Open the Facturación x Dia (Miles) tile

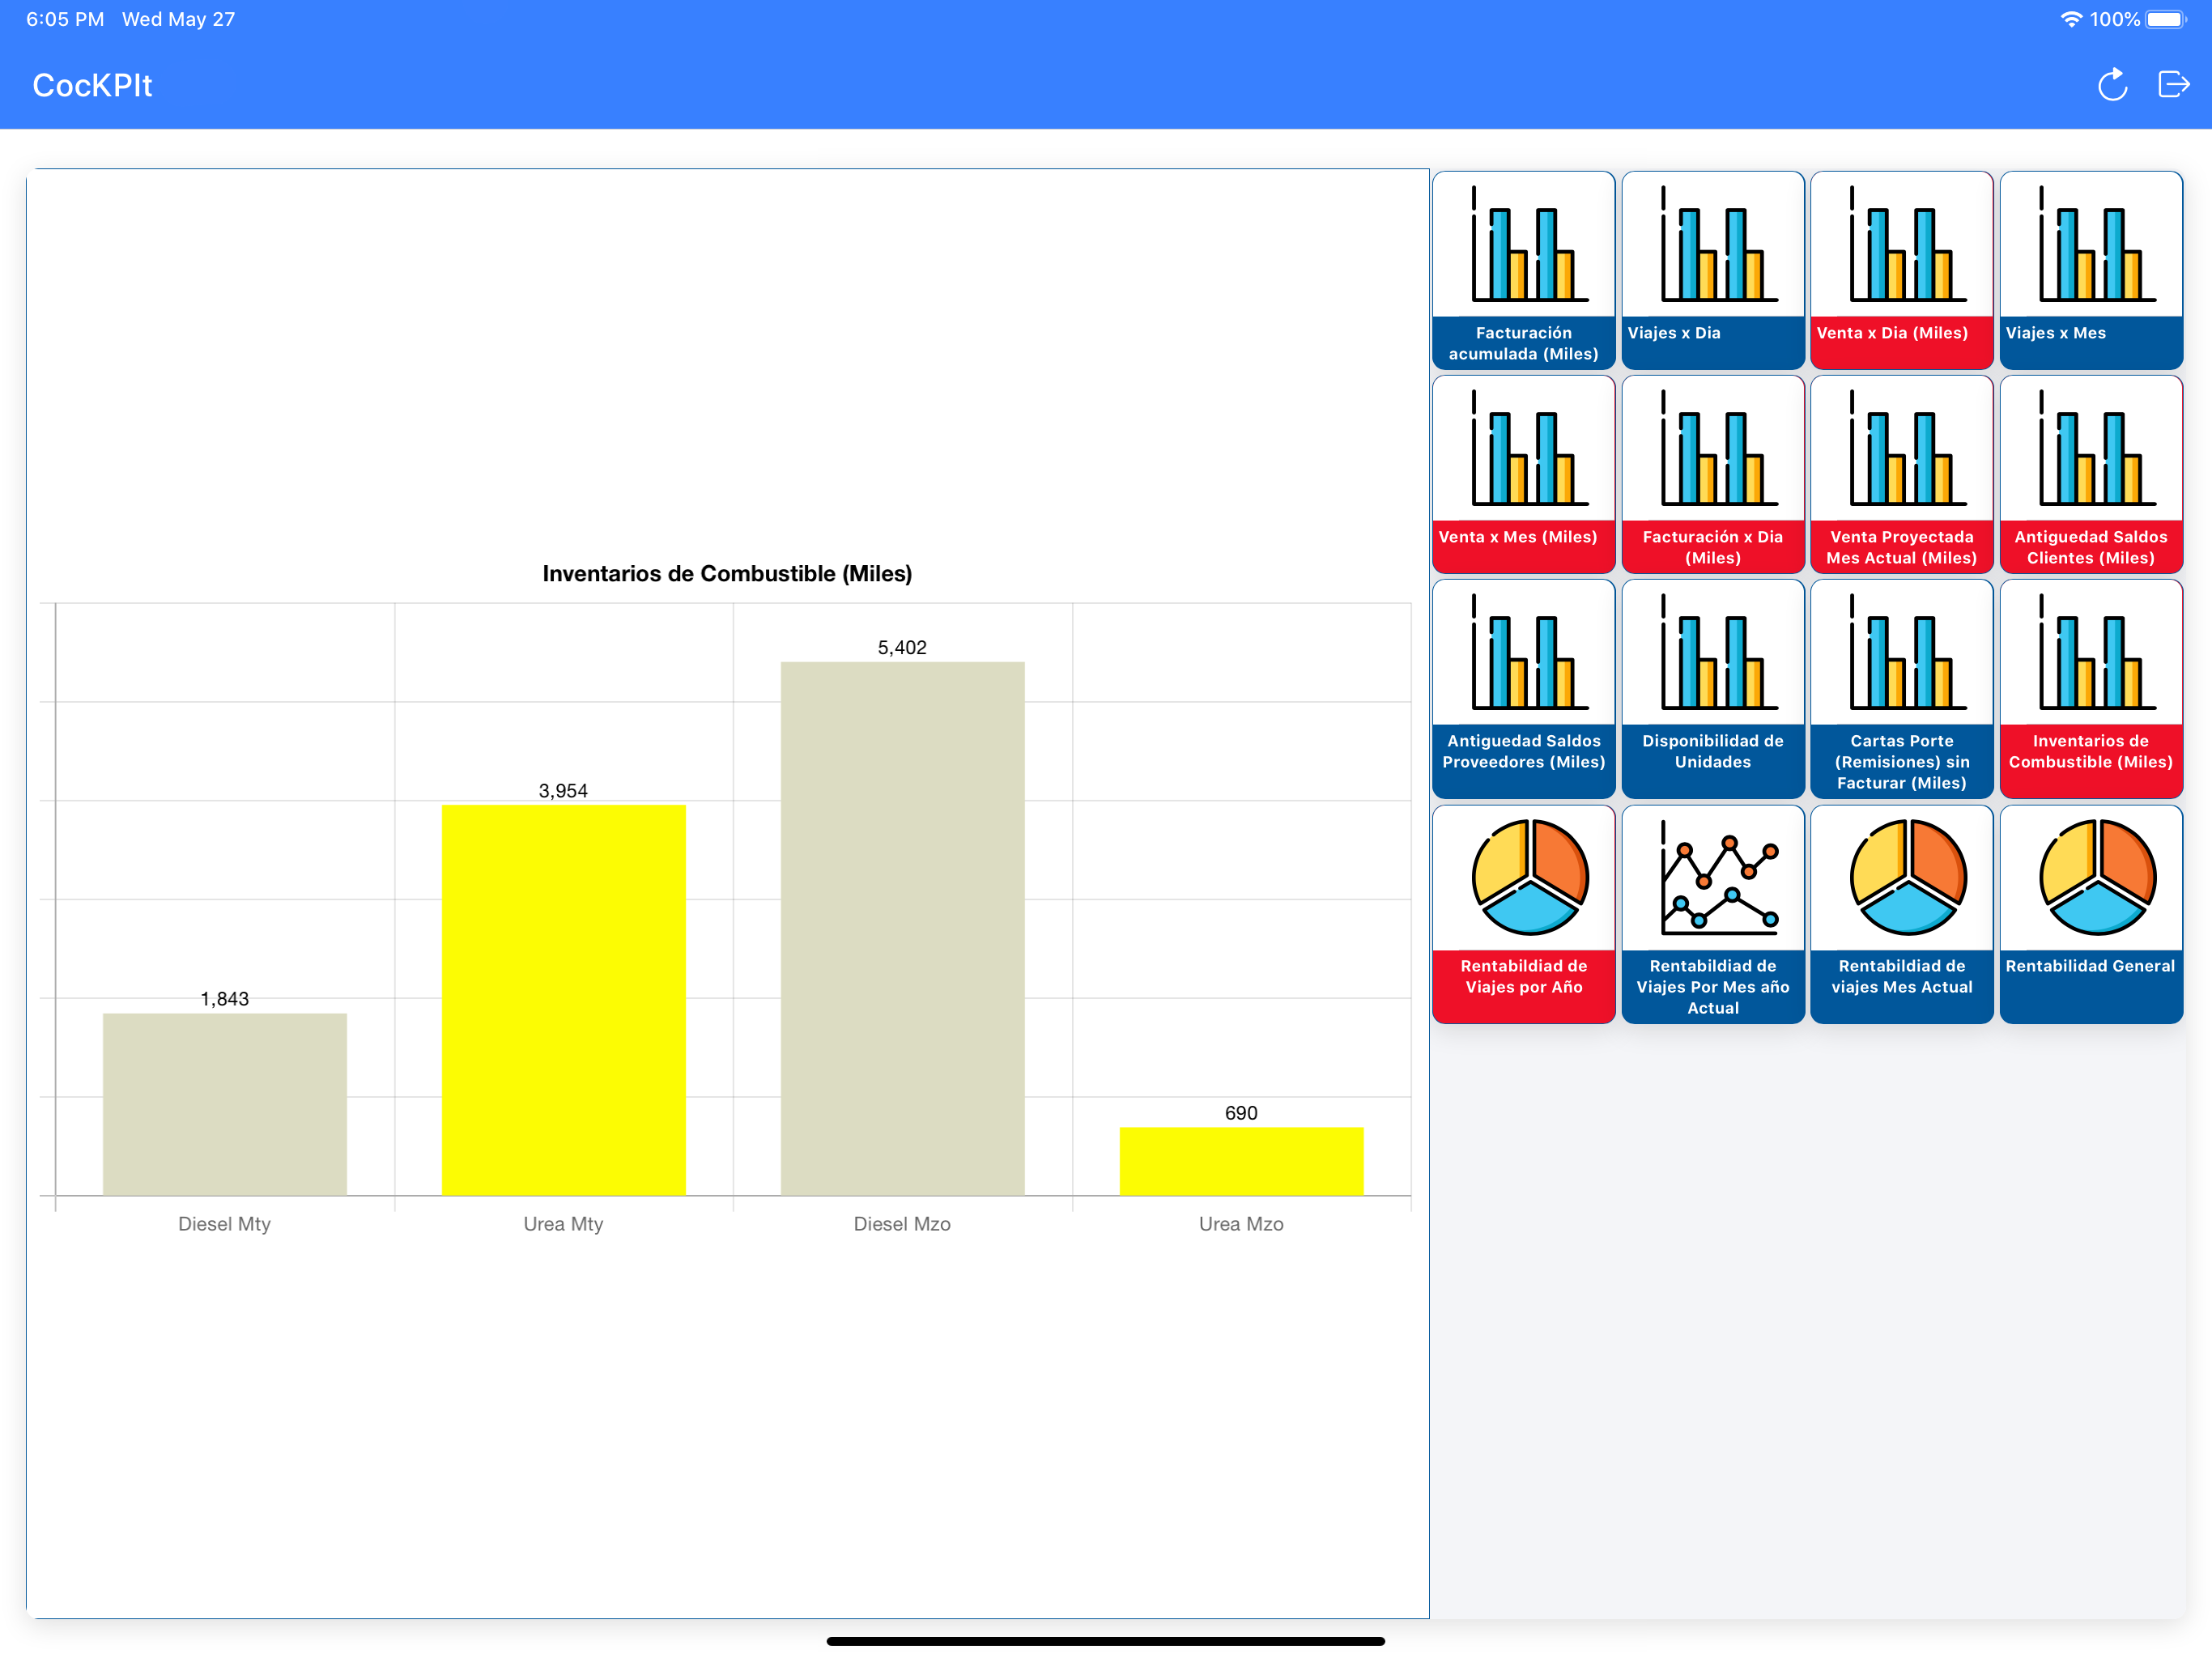tap(1712, 474)
